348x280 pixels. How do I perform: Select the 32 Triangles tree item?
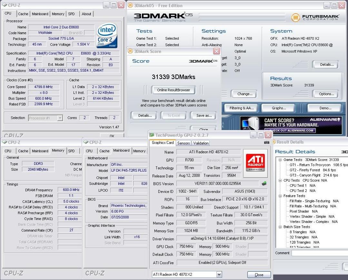pos(303,237)
